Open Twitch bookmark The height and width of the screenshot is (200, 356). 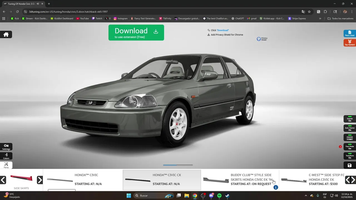point(97,19)
